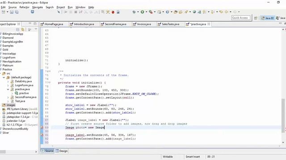
Task: Open the Refactor menu
Action: [x=24, y=7]
